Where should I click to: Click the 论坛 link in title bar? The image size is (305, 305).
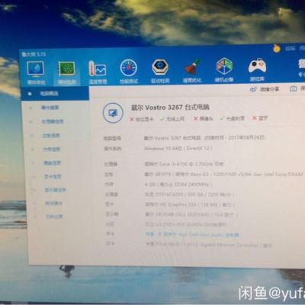(290, 48)
